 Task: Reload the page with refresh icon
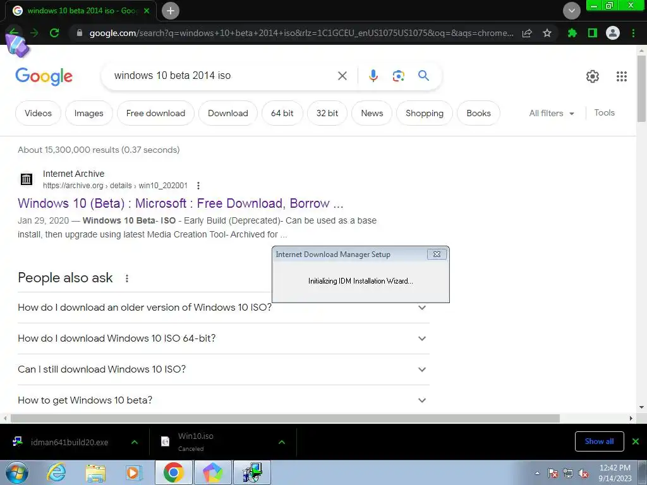click(54, 33)
